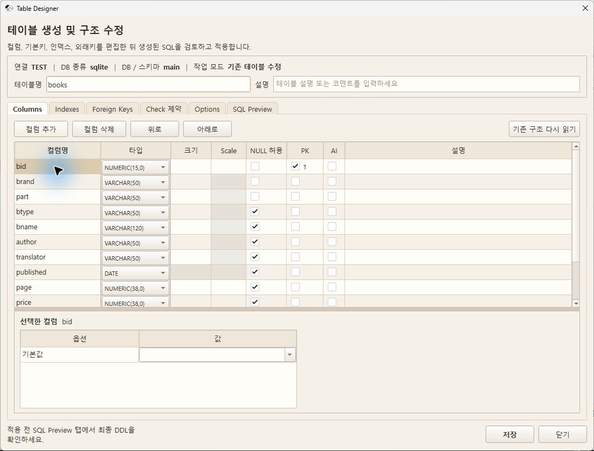
Task: Select the price column name cell
Action: 58,302
